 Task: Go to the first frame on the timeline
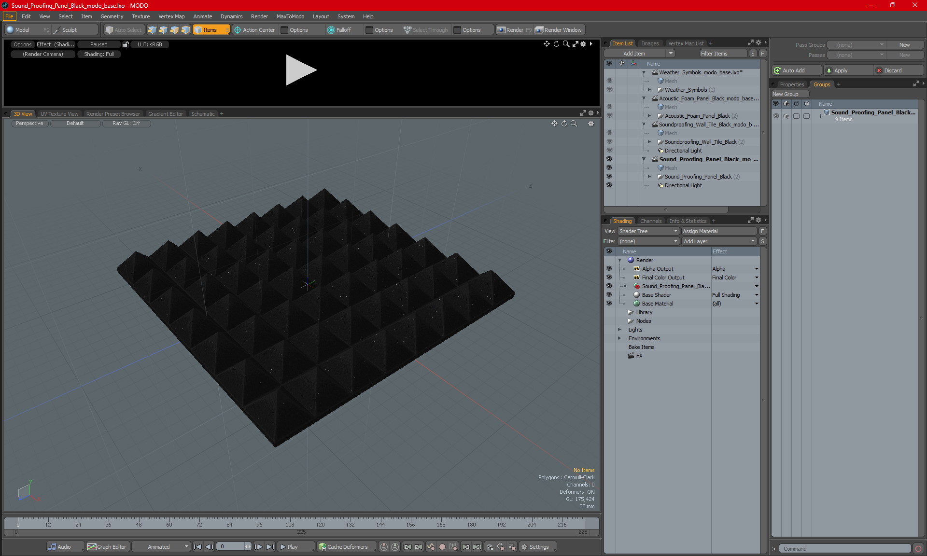point(197,547)
